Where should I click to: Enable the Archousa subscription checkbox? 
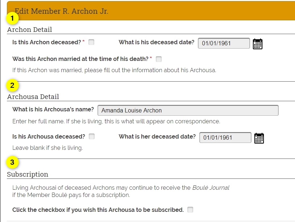point(190,210)
